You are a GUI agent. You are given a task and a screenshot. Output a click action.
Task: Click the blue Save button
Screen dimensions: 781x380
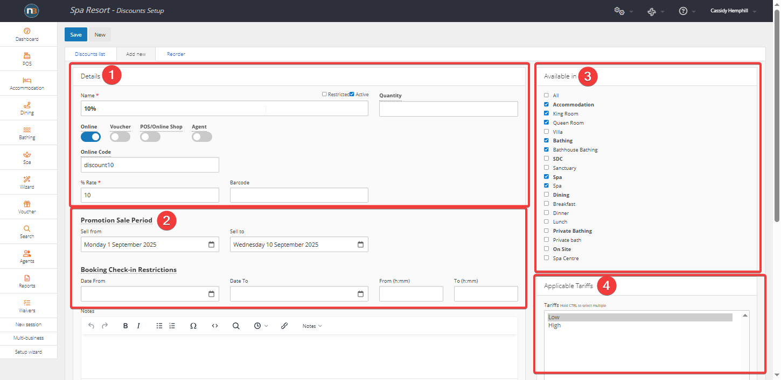click(x=76, y=34)
